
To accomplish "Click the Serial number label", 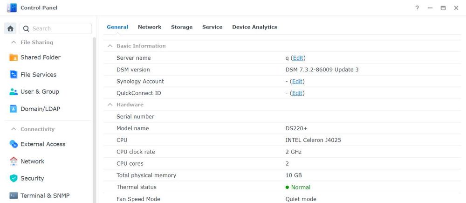I will pyautogui.click(x=135, y=117).
